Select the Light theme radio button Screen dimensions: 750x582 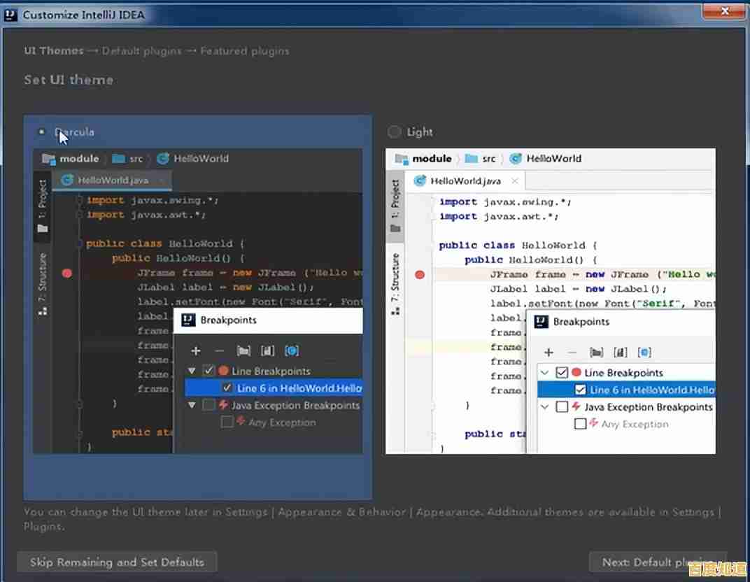pos(395,132)
